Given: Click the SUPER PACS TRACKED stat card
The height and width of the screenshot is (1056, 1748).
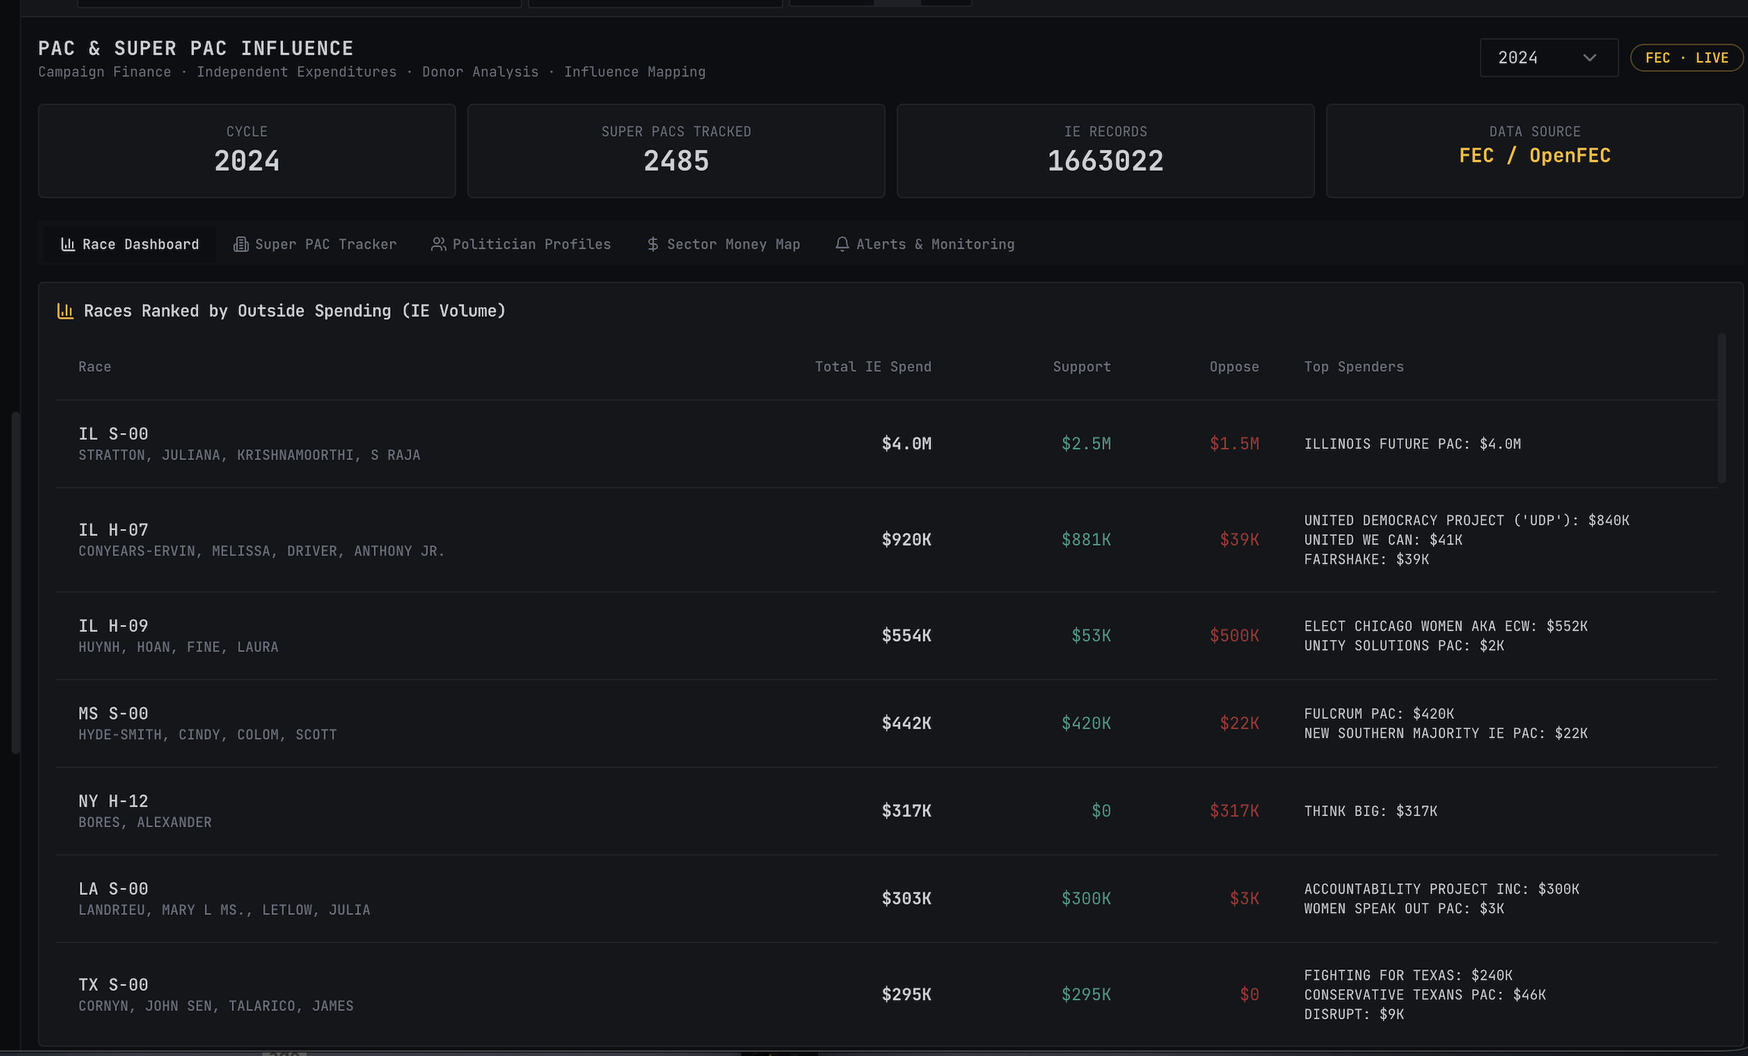Looking at the screenshot, I should click(x=676, y=150).
